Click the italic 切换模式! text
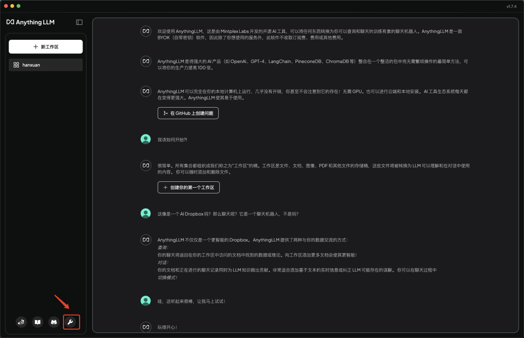 coord(167,277)
